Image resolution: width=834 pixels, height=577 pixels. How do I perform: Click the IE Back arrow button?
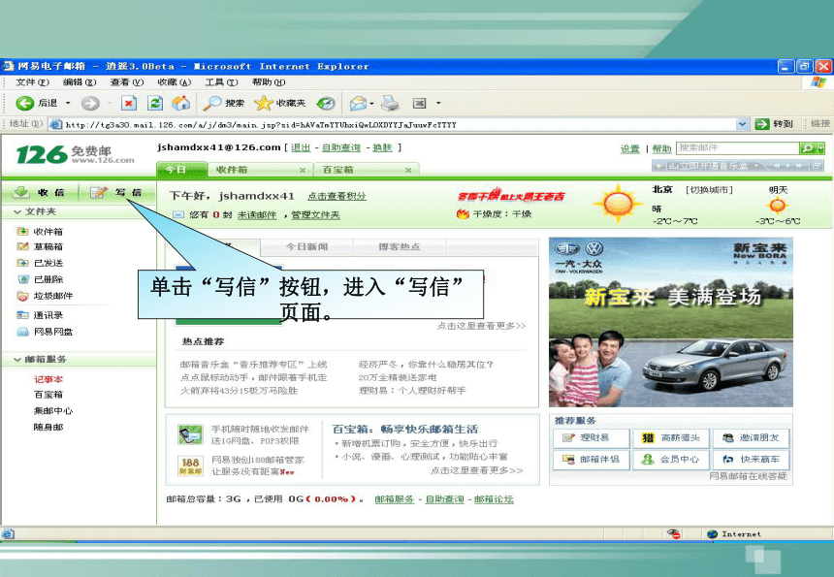[24, 103]
